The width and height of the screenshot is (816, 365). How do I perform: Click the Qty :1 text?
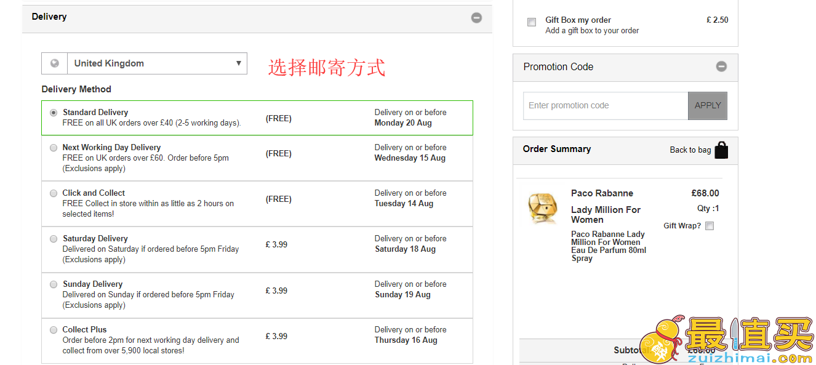708,209
